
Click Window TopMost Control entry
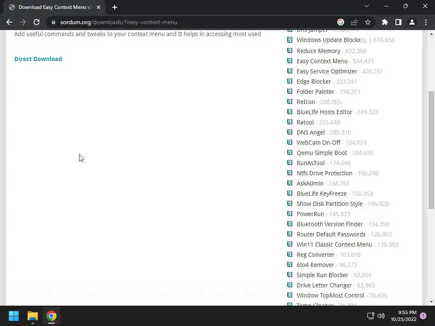330,295
